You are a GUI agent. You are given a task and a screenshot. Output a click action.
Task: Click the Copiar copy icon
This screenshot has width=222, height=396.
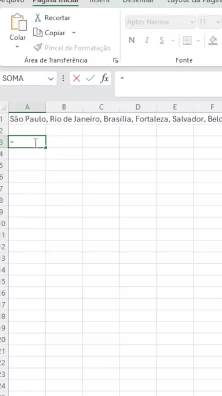[x=38, y=33]
